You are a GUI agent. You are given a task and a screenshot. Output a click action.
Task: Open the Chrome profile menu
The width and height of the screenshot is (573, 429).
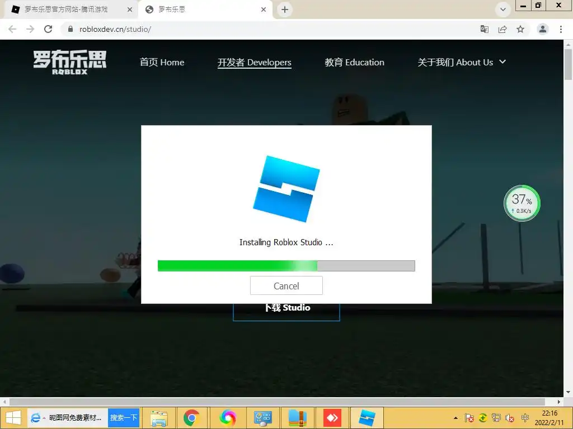(543, 29)
